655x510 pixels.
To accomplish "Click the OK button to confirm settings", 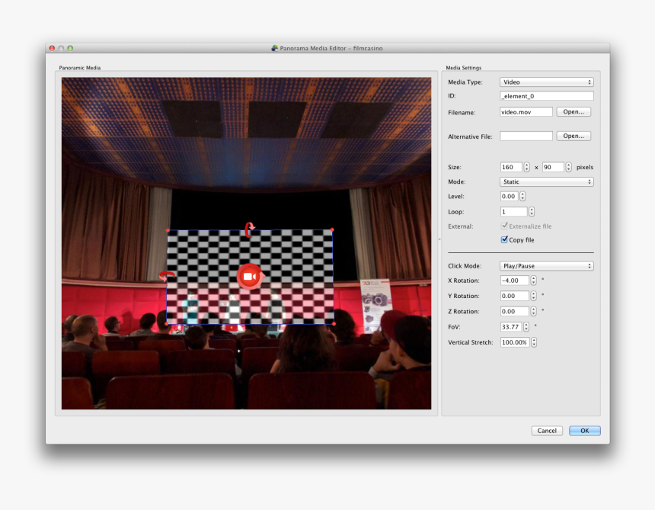I will [x=583, y=431].
